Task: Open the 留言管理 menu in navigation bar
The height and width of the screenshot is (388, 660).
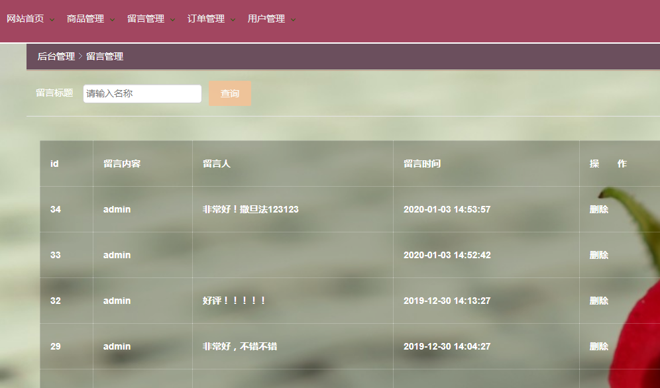Action: pyautogui.click(x=146, y=19)
